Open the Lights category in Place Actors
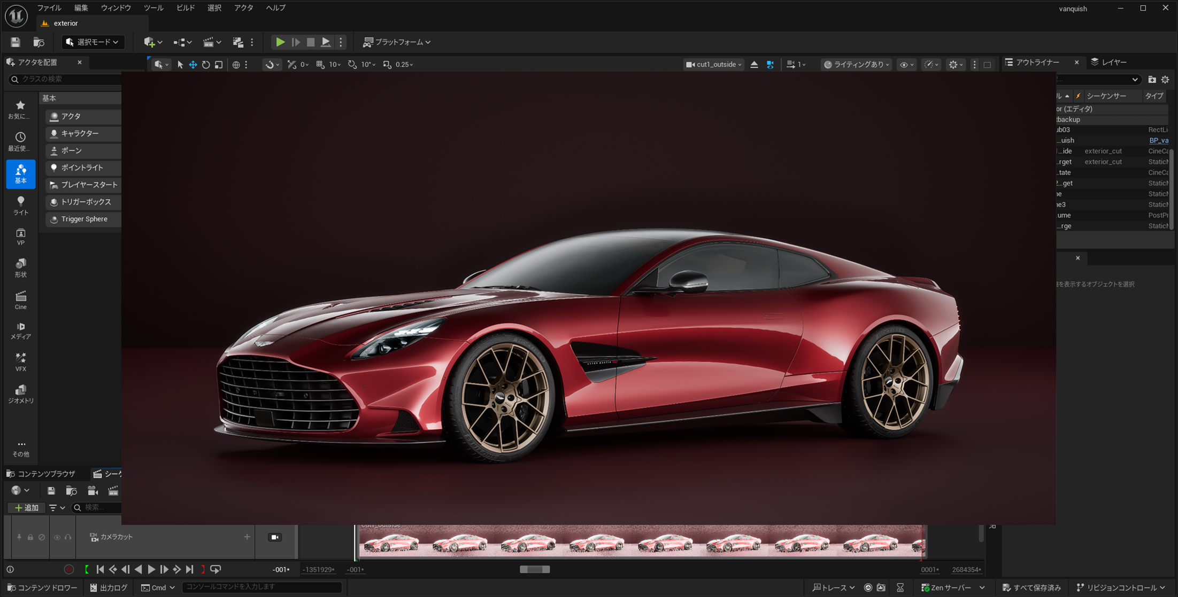 [x=20, y=206]
